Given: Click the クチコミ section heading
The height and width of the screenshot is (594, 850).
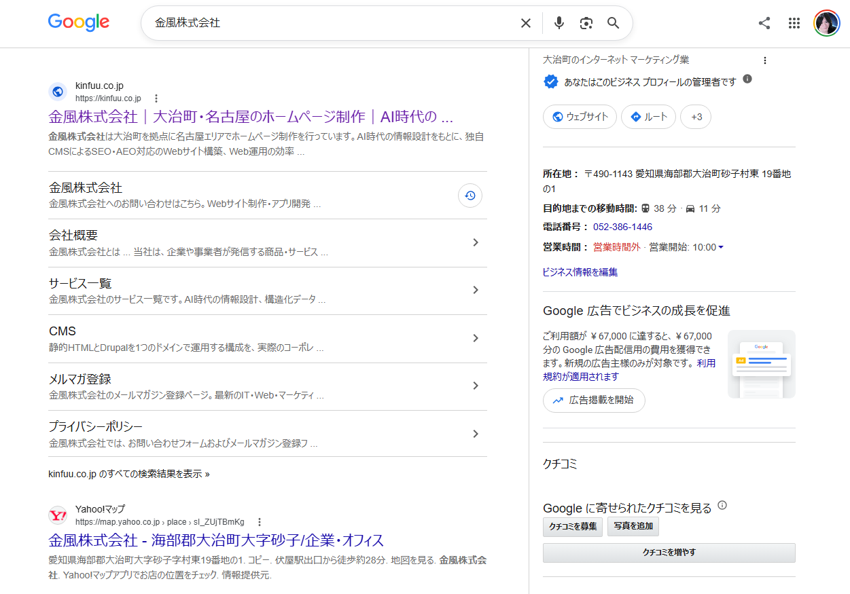Looking at the screenshot, I should pos(560,464).
